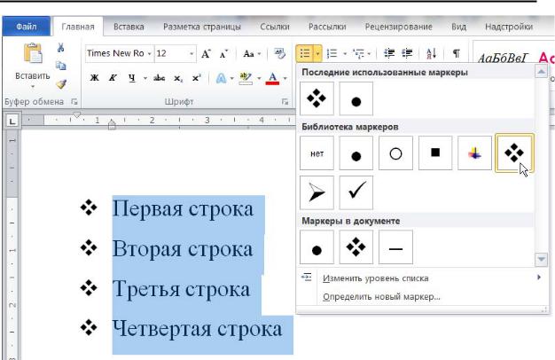
Task: Select dash bullet in document markers
Action: (x=395, y=247)
